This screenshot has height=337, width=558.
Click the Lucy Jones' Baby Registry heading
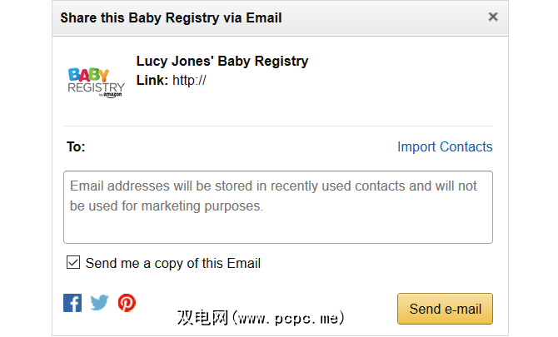click(x=222, y=61)
